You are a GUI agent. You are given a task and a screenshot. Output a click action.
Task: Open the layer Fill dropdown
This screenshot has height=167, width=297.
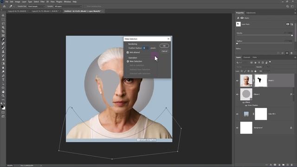pos(269,71)
